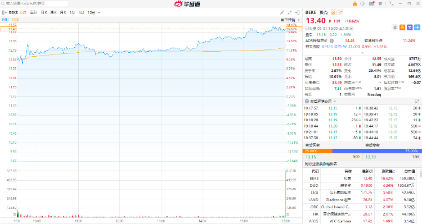Open the 集中行情 dropdown

click(290, 20)
